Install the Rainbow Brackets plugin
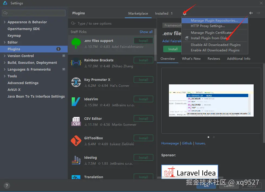The width and height of the screenshot is (265, 192). click(143, 60)
